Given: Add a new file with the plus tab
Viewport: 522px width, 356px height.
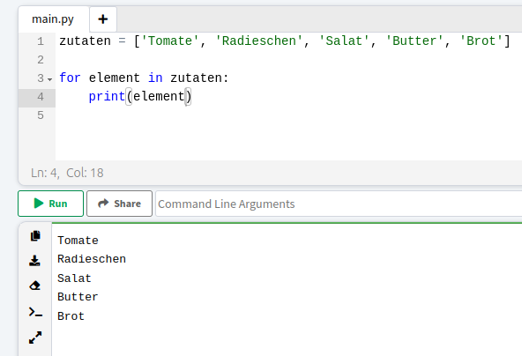Looking at the screenshot, I should pyautogui.click(x=103, y=19).
